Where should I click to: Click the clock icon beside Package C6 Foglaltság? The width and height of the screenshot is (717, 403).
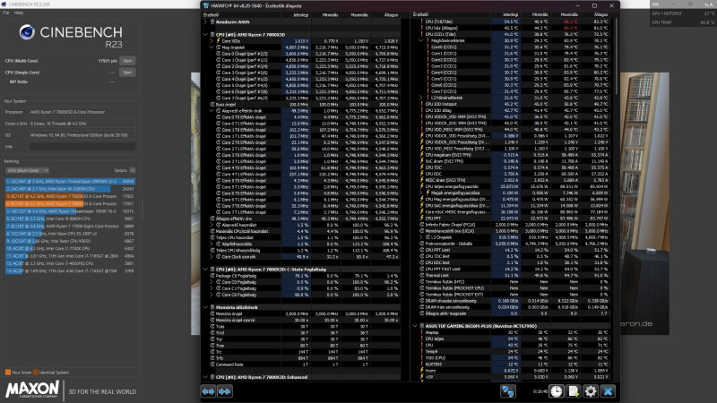pyautogui.click(x=212, y=276)
